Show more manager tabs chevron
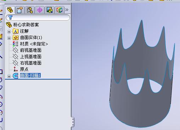This screenshot has height=130, width=180. tap(67, 10)
